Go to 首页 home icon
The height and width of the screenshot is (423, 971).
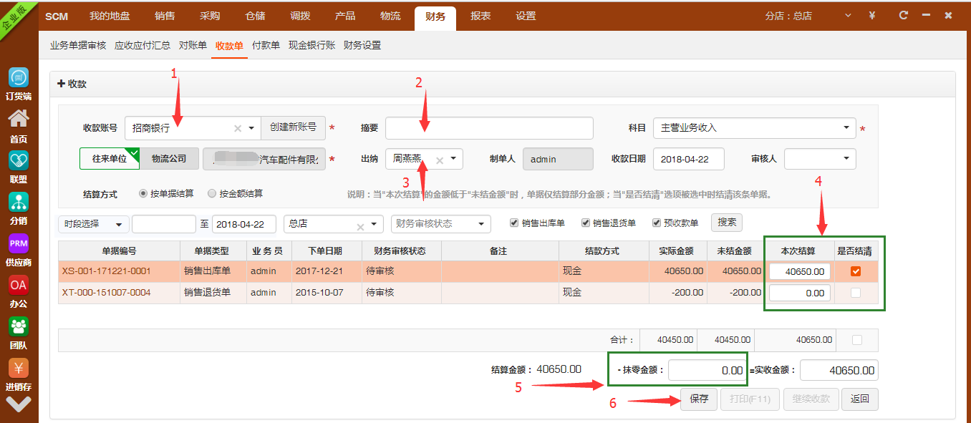tap(19, 120)
